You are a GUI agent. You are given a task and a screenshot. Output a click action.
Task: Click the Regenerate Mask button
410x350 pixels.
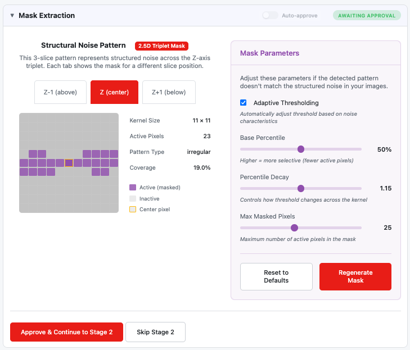coord(355,276)
